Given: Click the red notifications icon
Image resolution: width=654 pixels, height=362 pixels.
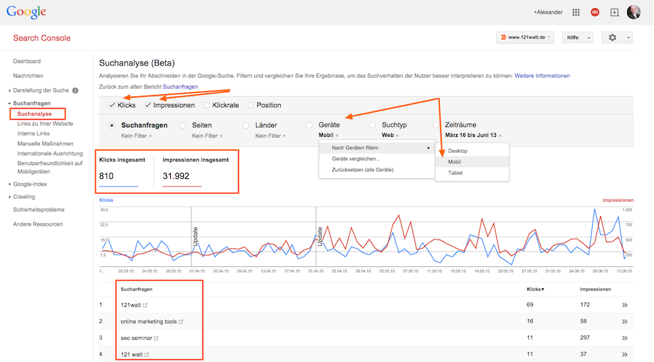Looking at the screenshot, I should coord(595,12).
